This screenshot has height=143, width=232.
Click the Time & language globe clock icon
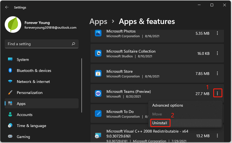[x=10, y=125]
